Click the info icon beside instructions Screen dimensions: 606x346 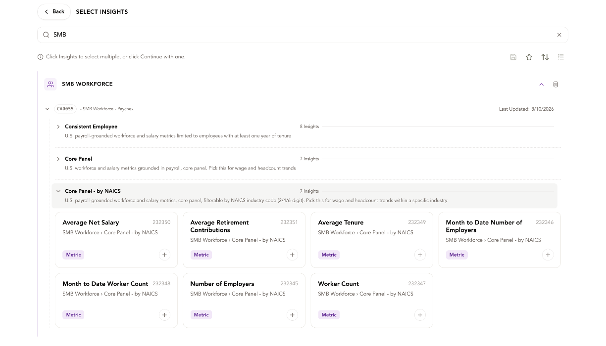point(41,57)
